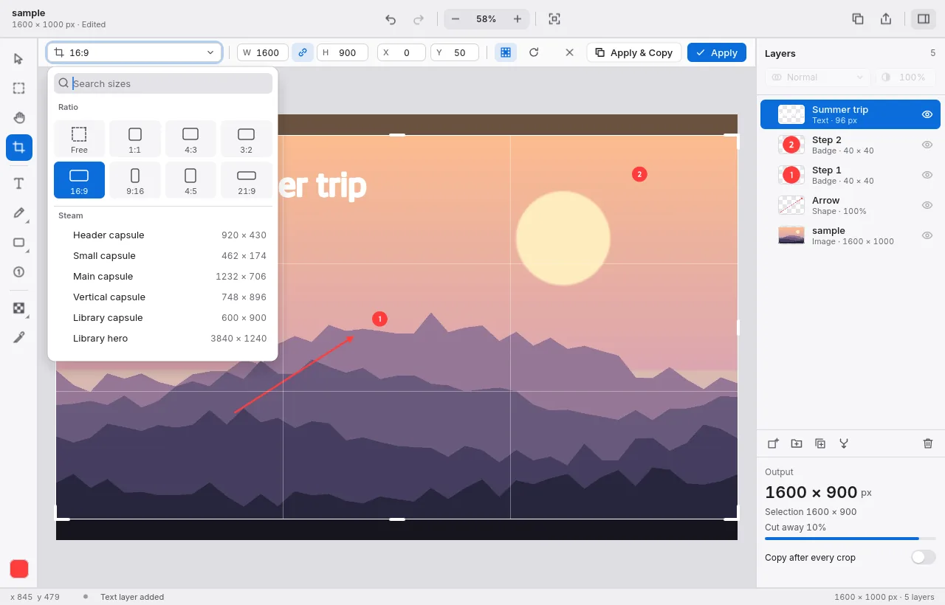The image size is (945, 605).
Task: Select the Text tool
Action: 19,184
